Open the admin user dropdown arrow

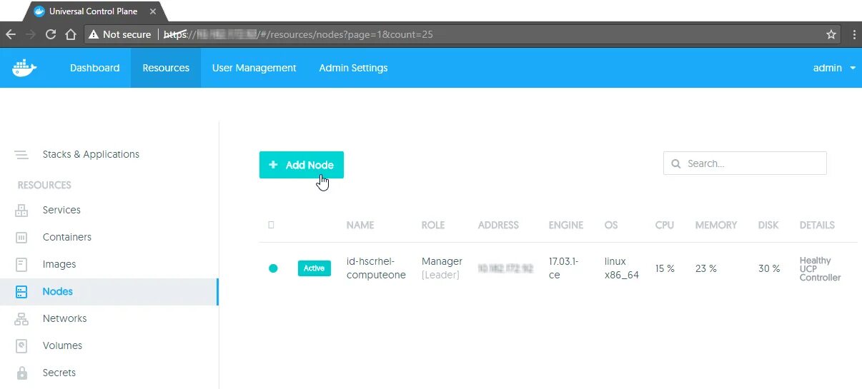pos(853,69)
